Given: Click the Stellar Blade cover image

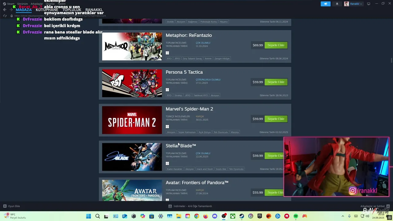Looking at the screenshot, I should coord(132,157).
